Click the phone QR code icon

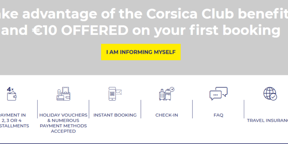point(112,94)
